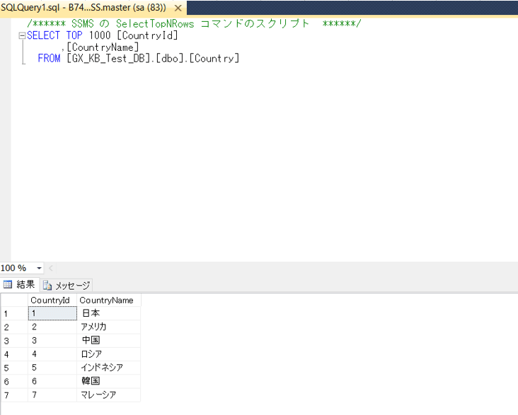Select row header 6 in results

15,381
